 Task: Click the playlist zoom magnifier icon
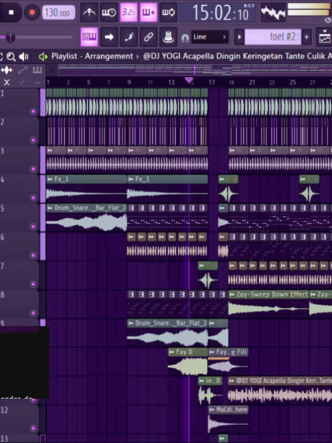[x=11, y=57]
